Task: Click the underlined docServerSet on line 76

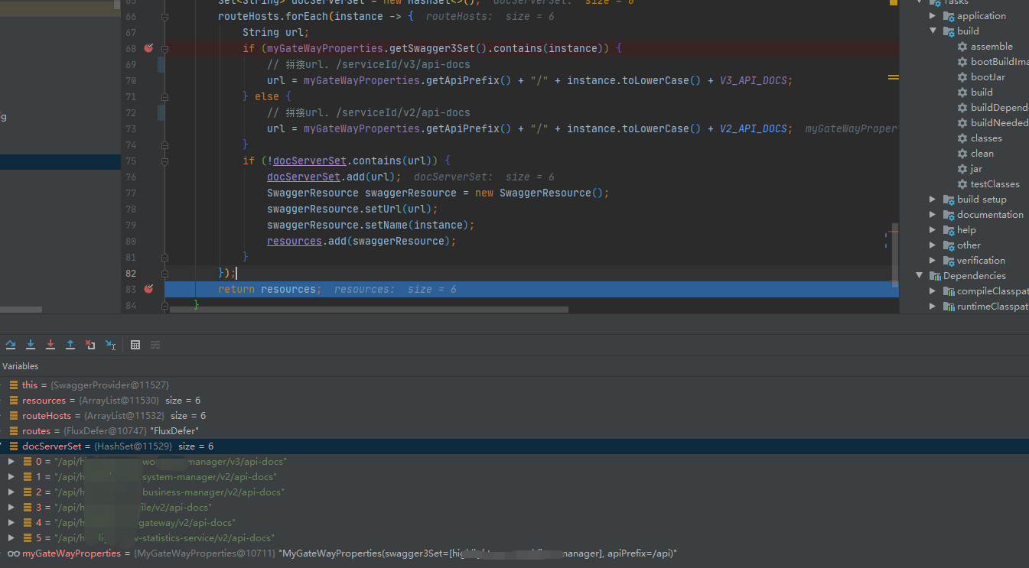Action: pos(304,177)
